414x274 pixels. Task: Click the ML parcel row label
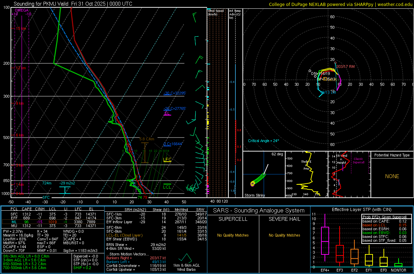[14, 222]
